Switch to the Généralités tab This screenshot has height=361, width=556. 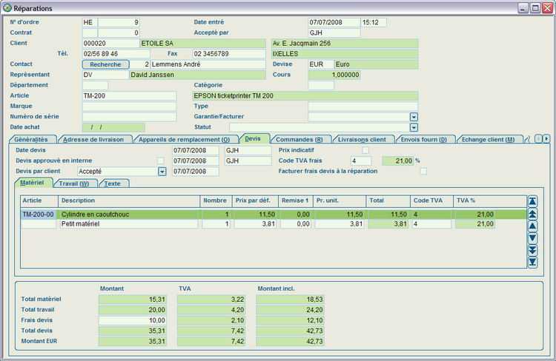31,140
